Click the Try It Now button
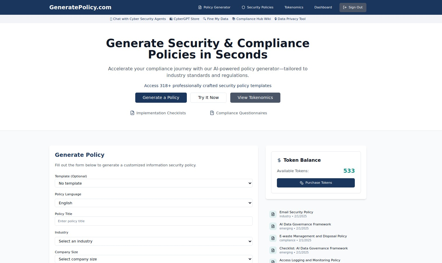The image size is (442, 263). click(208, 98)
